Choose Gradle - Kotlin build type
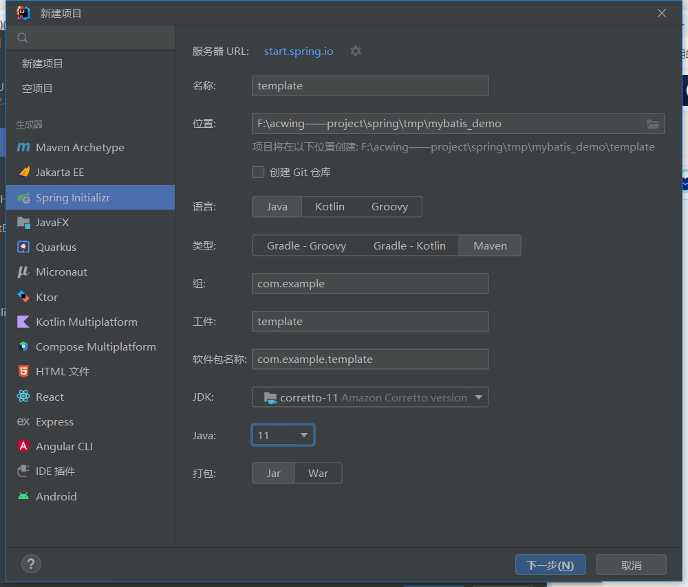 tap(409, 245)
